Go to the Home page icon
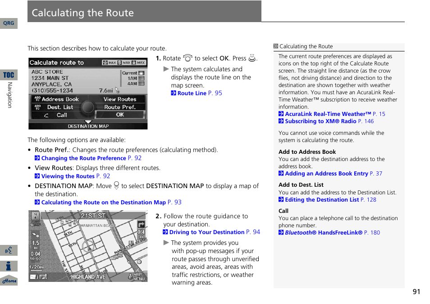The height and width of the screenshot is (304, 430). pos(9,281)
